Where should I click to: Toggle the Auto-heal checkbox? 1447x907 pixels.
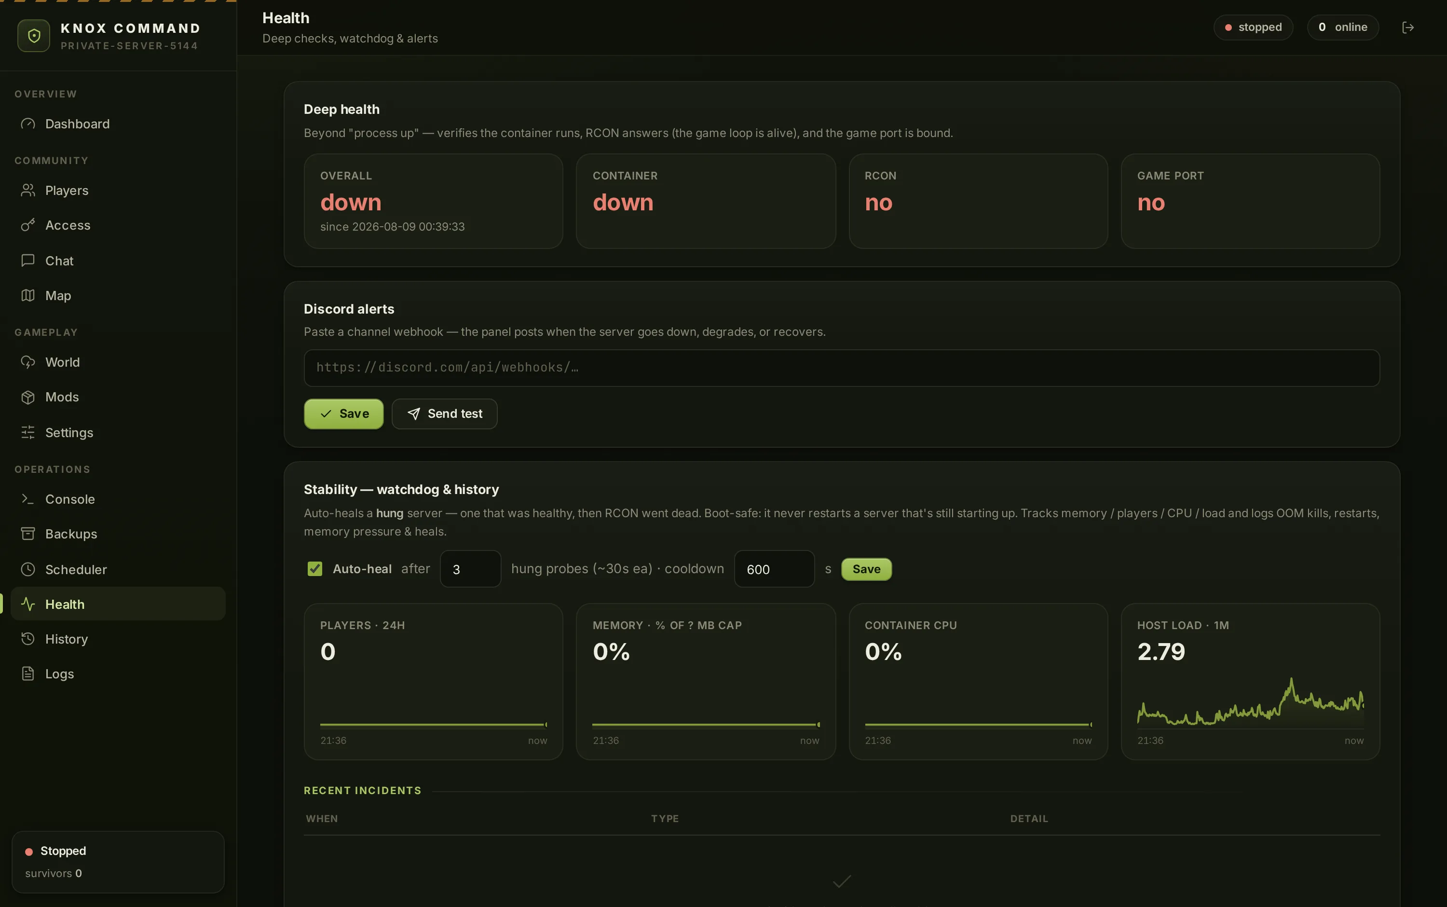(x=315, y=569)
